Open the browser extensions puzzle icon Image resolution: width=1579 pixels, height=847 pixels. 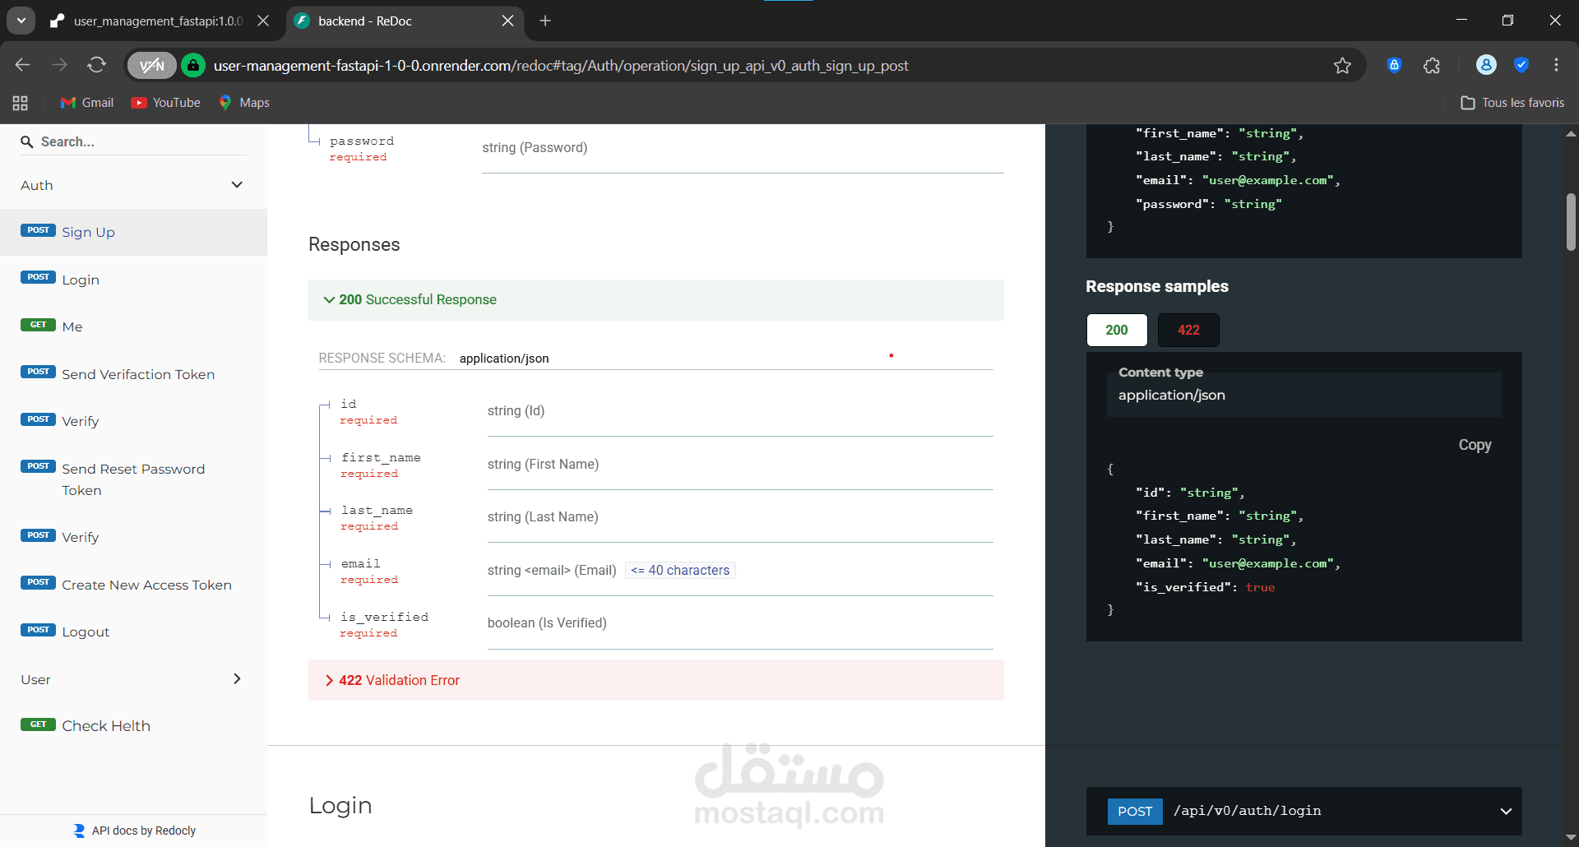(x=1432, y=66)
